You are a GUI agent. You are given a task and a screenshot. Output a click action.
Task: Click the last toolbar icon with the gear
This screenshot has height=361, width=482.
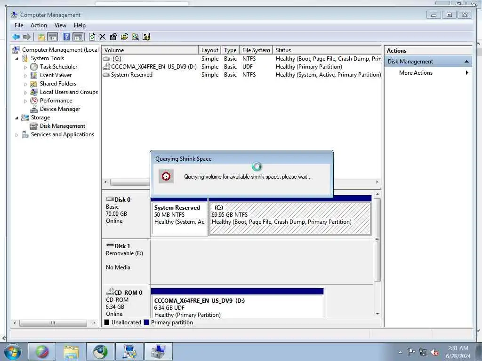146,37
